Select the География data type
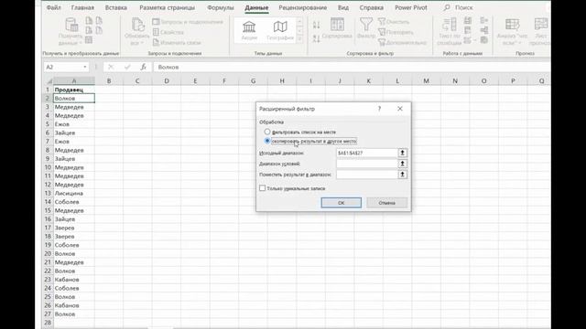 click(280, 30)
